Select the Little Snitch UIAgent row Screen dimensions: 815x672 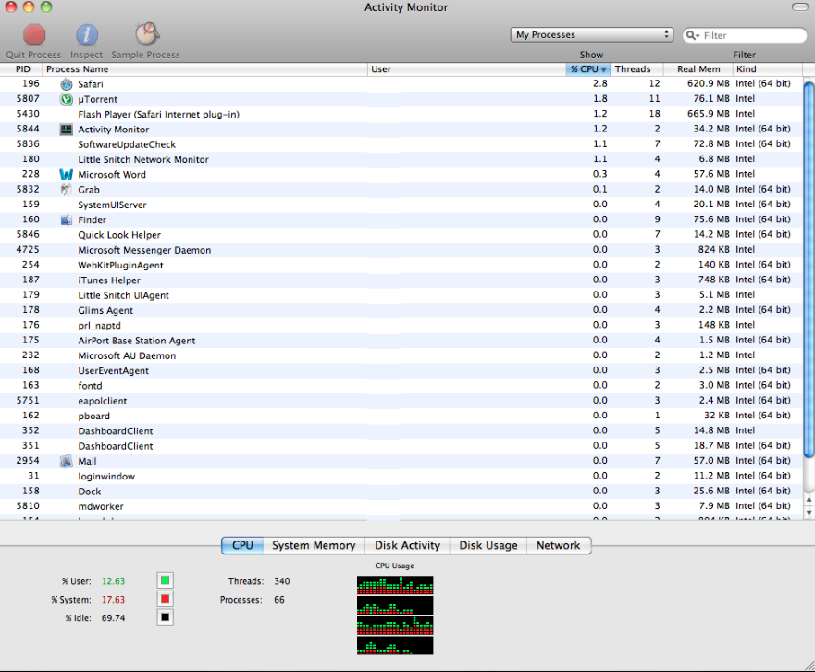point(401,295)
